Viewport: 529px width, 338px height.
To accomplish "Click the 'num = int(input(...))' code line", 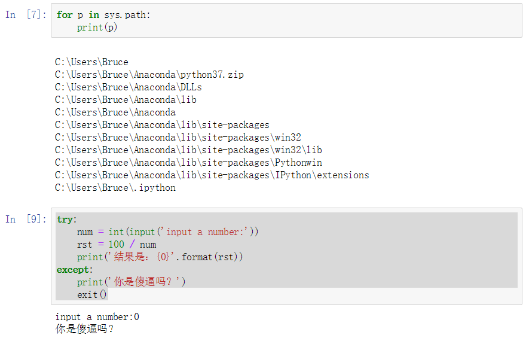I will coord(167,232).
